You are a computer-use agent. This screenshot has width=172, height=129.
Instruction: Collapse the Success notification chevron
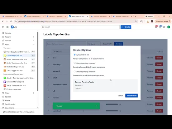(x=96, y=106)
